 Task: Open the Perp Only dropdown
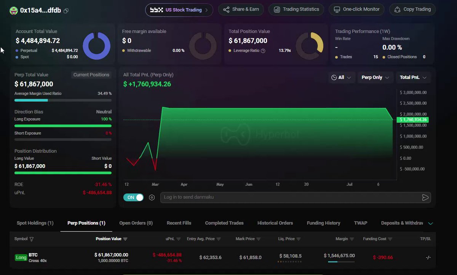(376, 77)
